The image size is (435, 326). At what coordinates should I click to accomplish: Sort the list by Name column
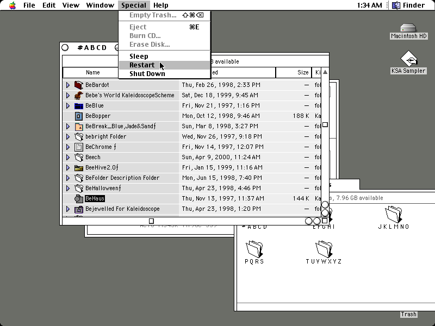coord(92,72)
